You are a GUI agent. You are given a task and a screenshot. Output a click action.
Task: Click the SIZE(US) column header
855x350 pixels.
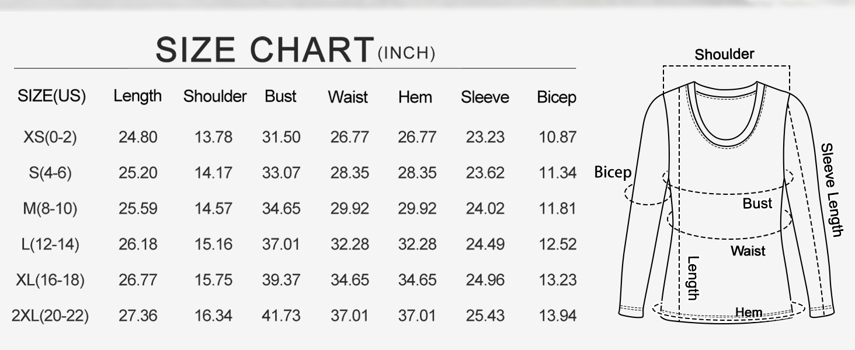pyautogui.click(x=52, y=96)
